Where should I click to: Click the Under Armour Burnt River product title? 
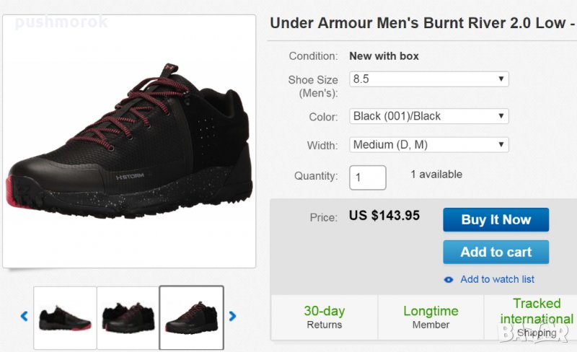pyautogui.click(x=422, y=22)
